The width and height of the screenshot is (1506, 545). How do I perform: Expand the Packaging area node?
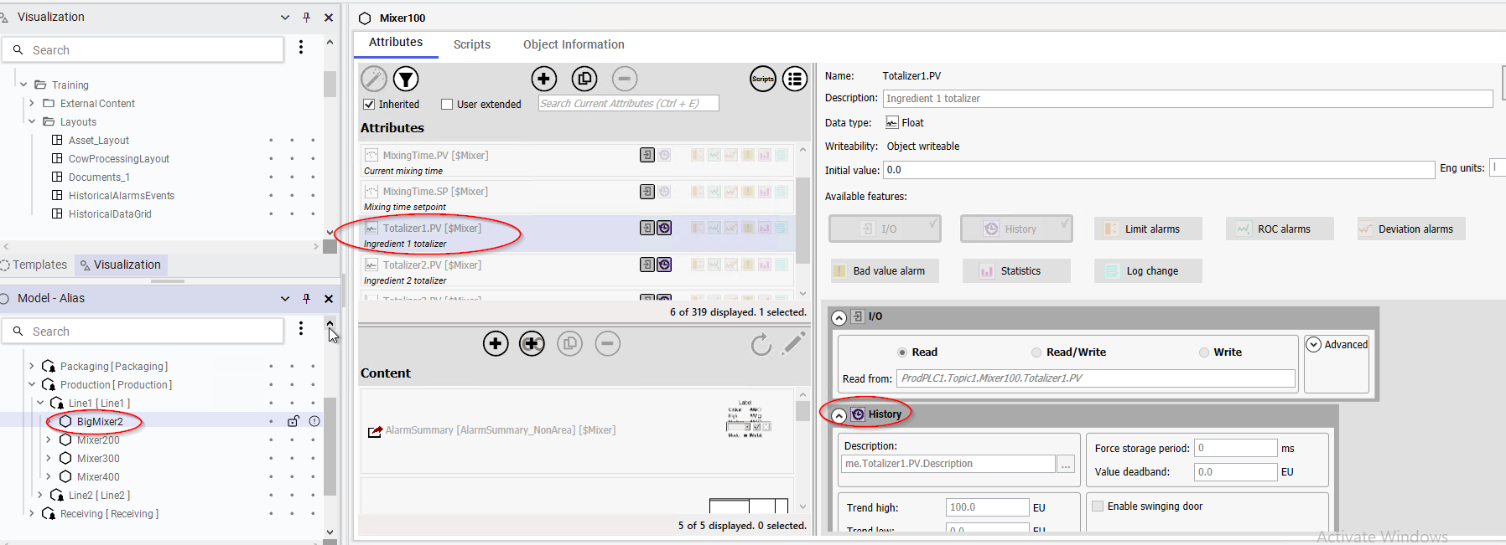click(32, 366)
